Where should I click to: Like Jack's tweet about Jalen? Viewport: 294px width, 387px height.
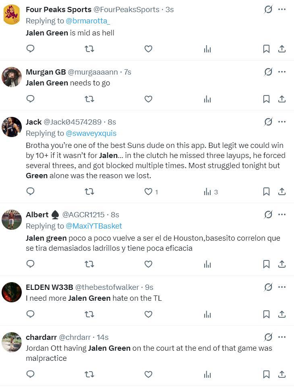pyautogui.click(x=149, y=191)
